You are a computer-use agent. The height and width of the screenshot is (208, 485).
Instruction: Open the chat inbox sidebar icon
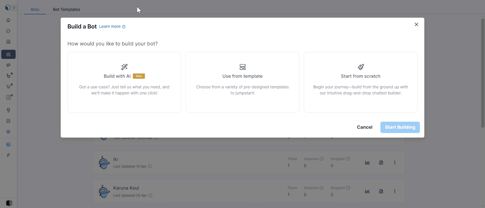(8, 31)
